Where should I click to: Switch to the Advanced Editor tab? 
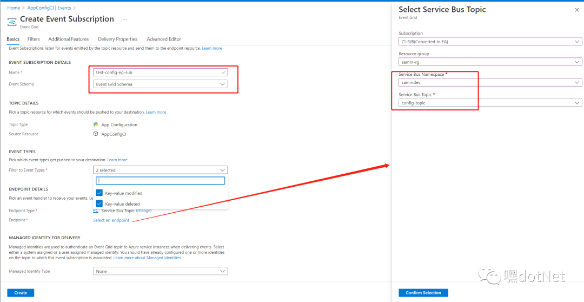(164, 39)
